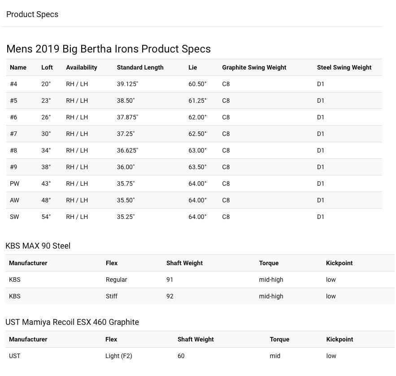396x376 pixels.
Task: Select the #7 iron name cell
Action: pos(13,134)
